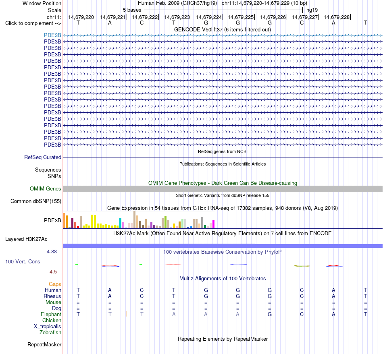The image size is (383, 354).
Task: Click the 5 bases scale bar label
Action: point(132,10)
